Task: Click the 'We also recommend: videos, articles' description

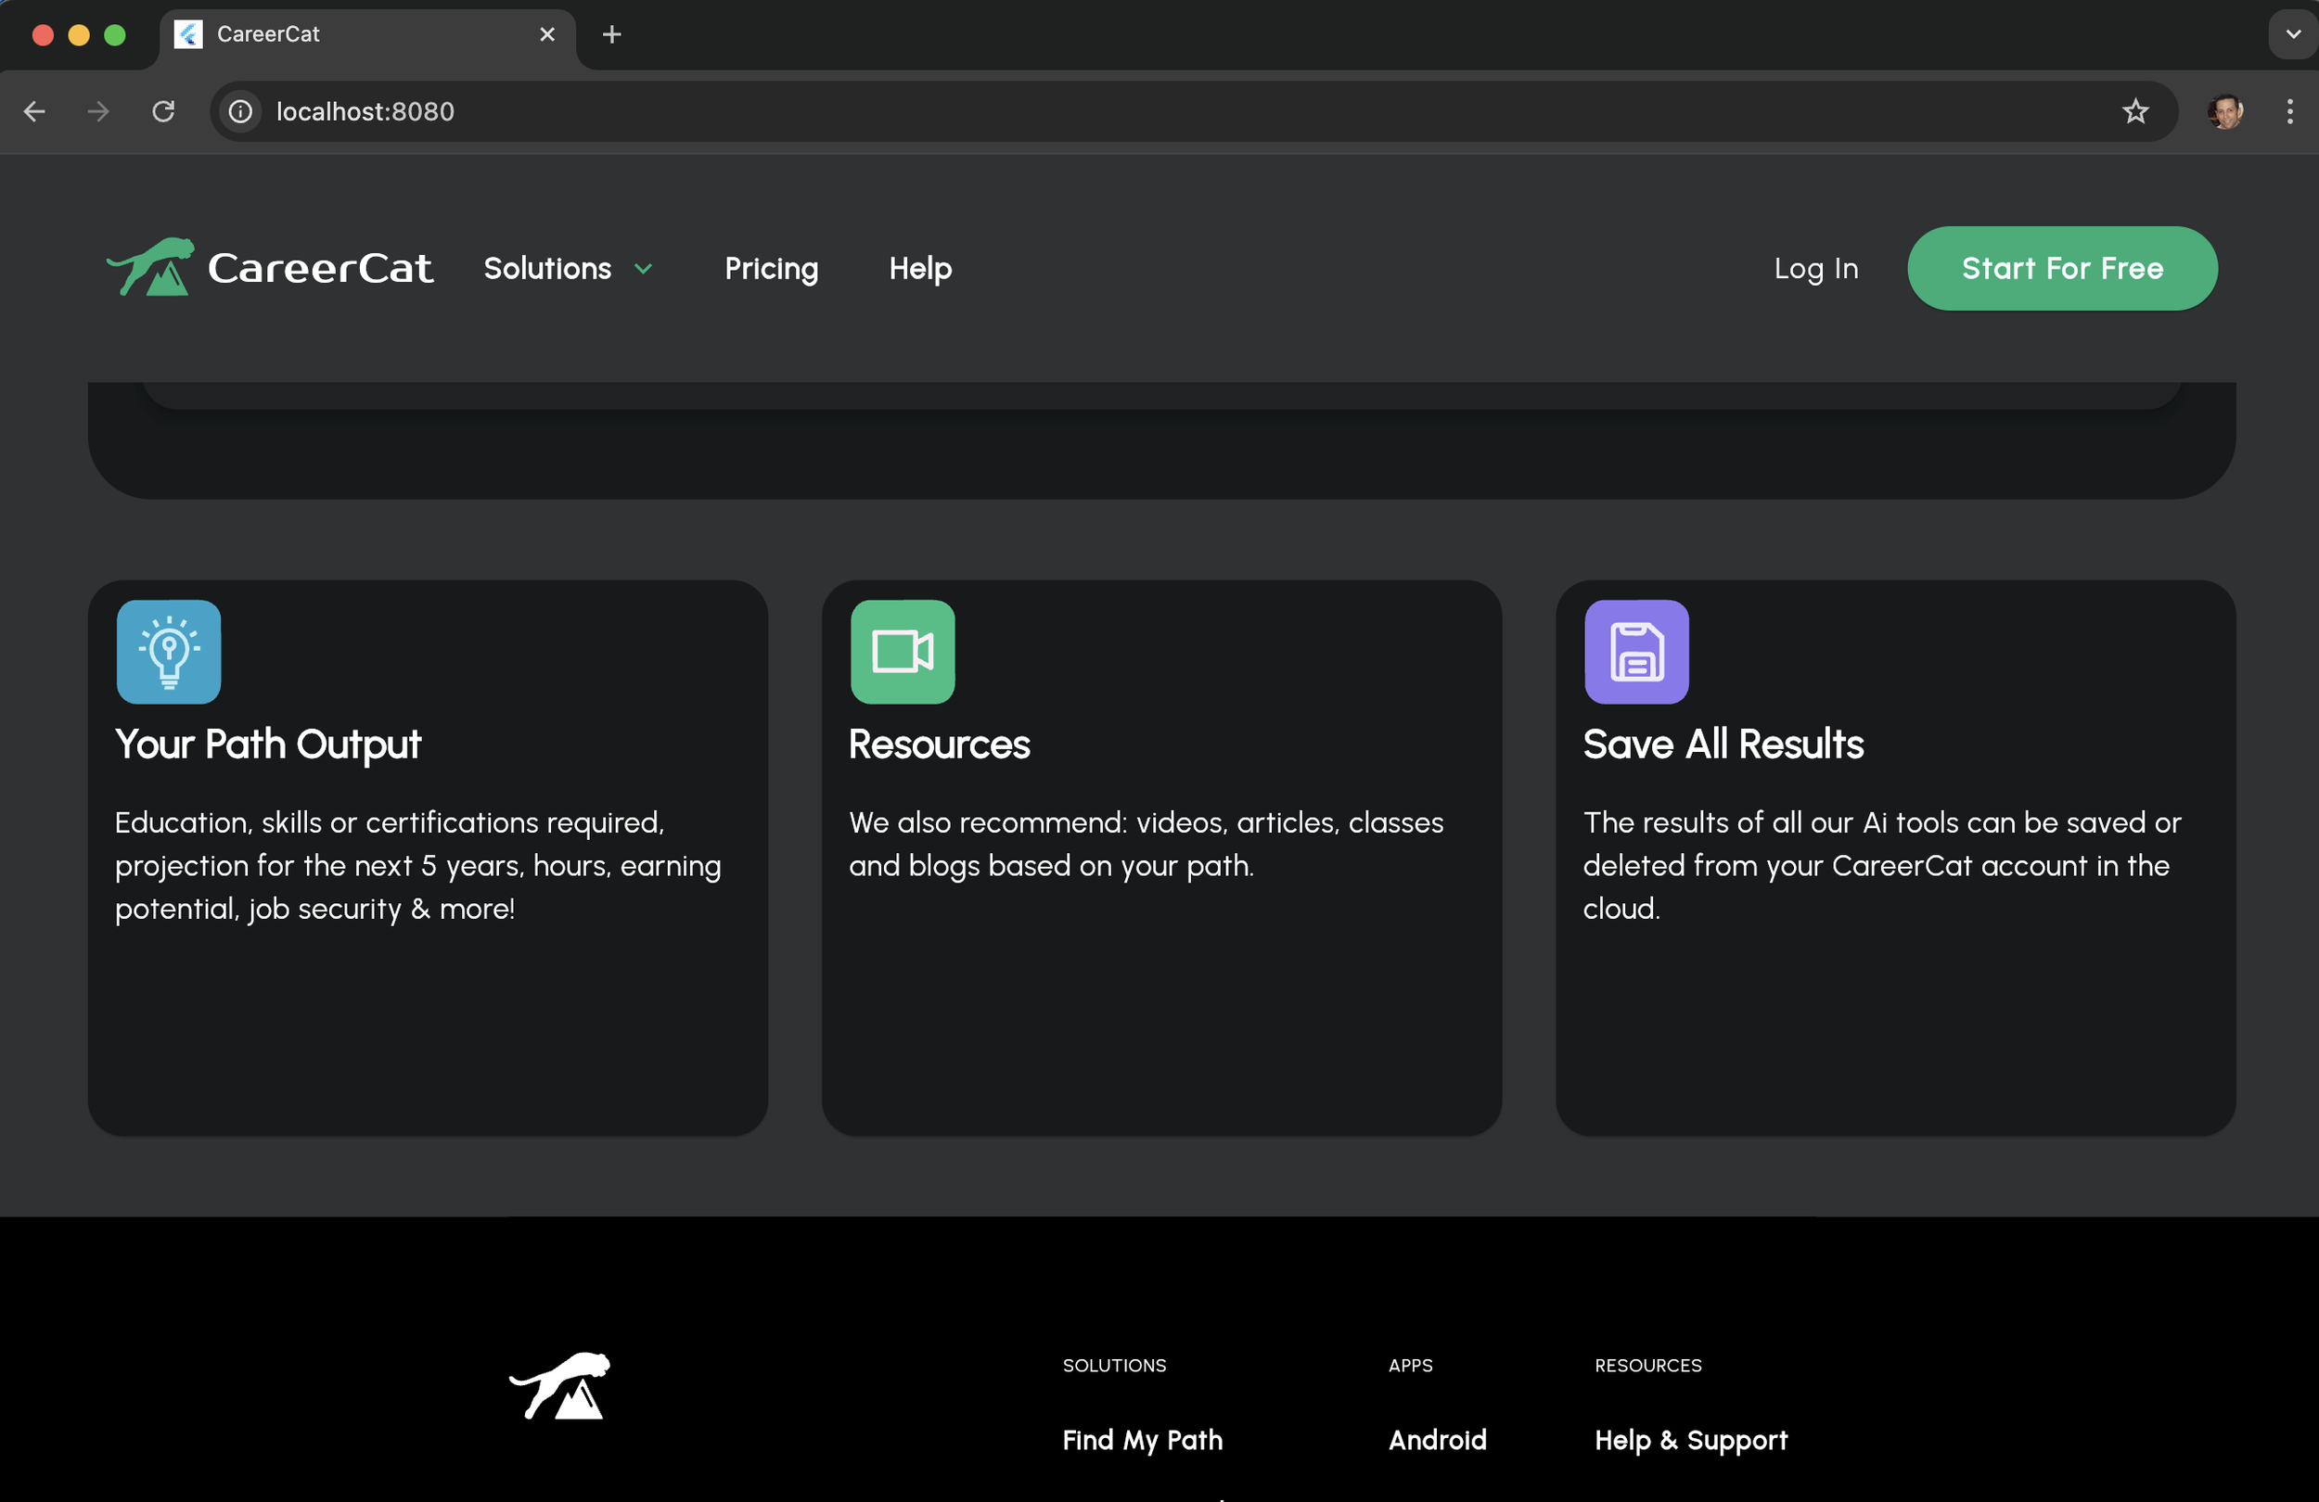Action: coord(1146,845)
